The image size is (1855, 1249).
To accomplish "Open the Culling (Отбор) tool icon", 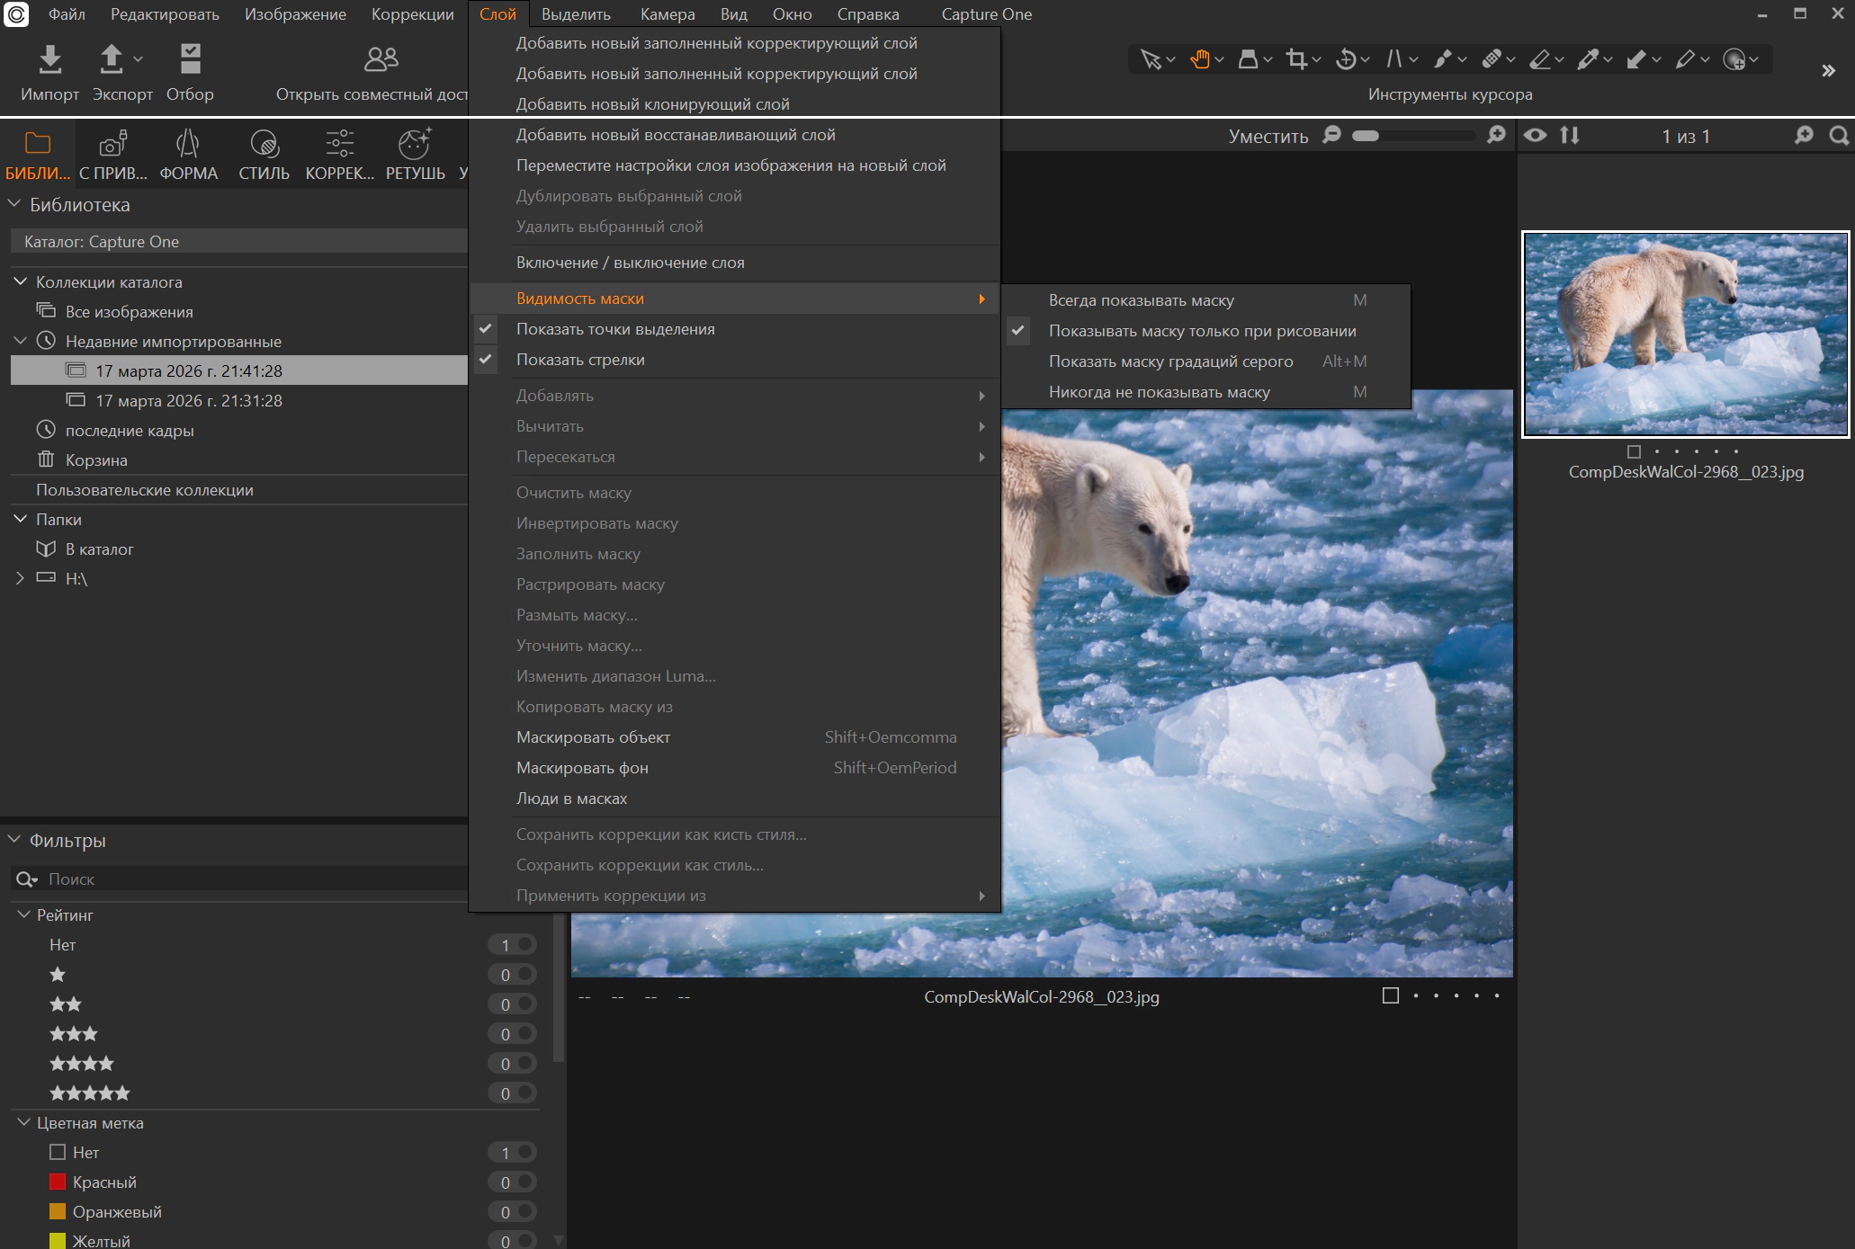I will (190, 59).
